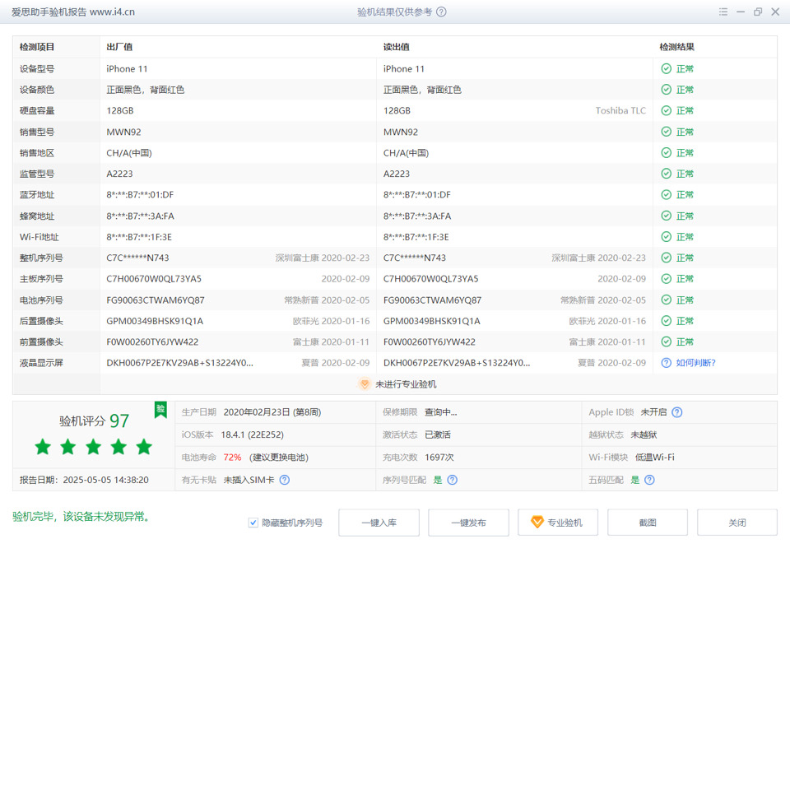The height and width of the screenshot is (790, 790).
Task: Click production date 2020年02月23日 (第8周)
Action: point(272,412)
